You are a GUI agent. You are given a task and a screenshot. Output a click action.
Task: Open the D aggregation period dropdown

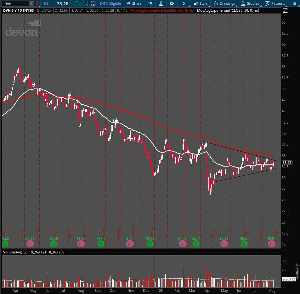[184, 3]
